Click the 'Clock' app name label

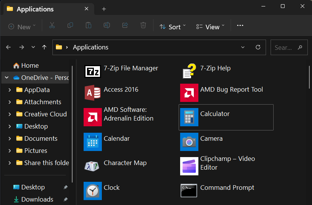coord(112,188)
